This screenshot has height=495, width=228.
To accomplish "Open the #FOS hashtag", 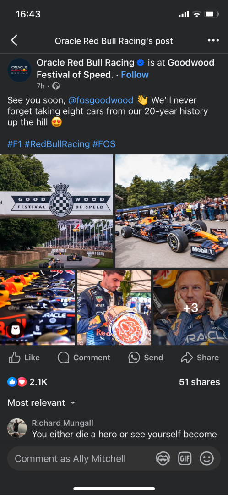I will (104, 144).
